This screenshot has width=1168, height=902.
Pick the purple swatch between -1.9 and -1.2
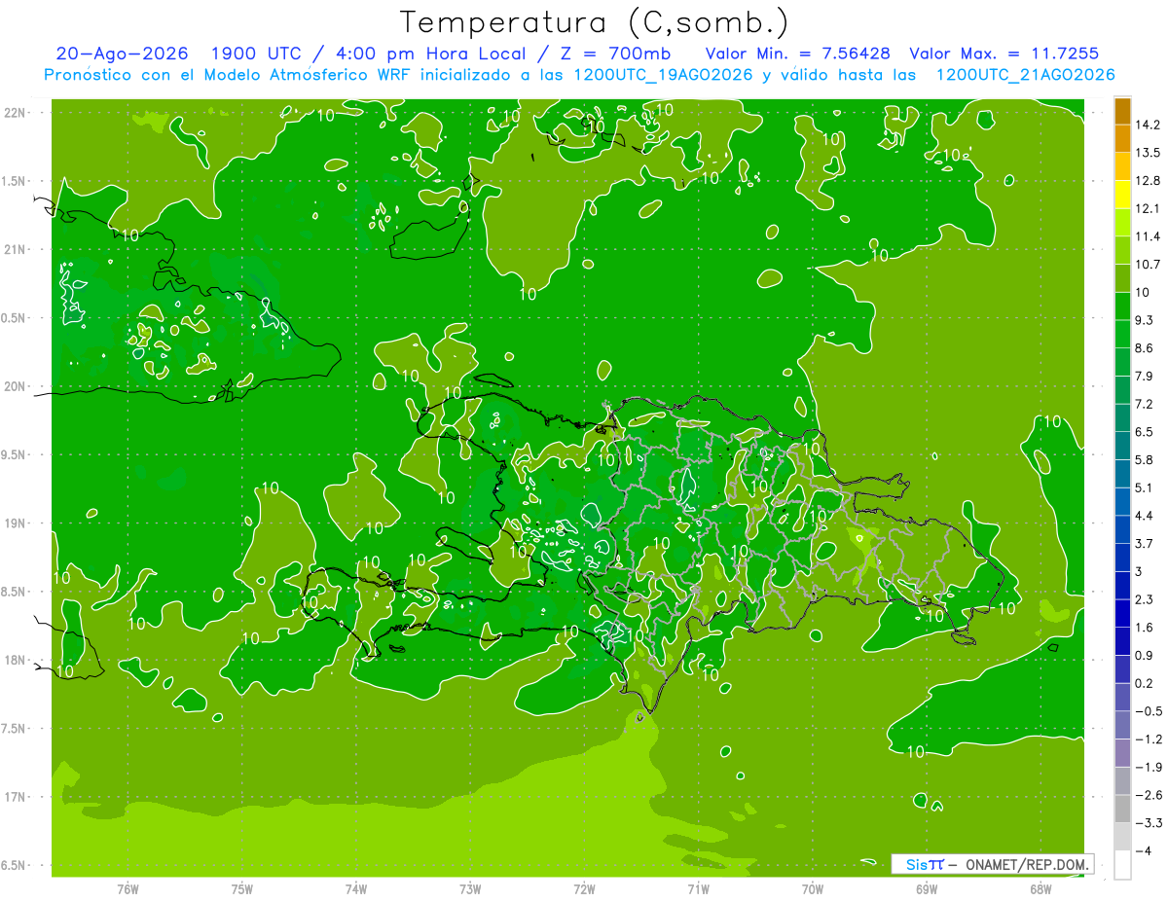1122,753
